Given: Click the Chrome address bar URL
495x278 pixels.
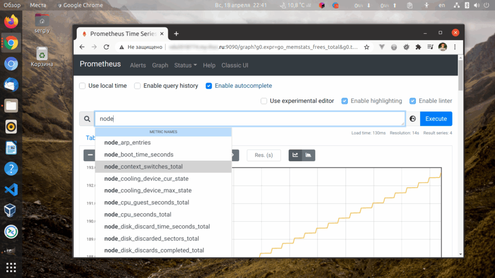Looking at the screenshot, I should click(263, 47).
